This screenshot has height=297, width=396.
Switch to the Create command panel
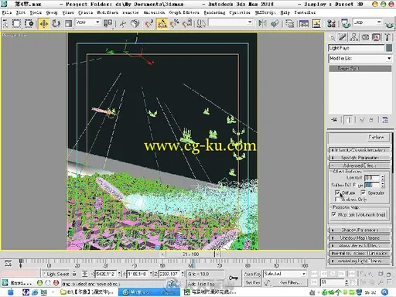(x=332, y=38)
